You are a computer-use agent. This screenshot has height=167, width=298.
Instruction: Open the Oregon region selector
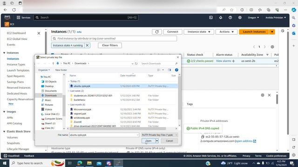click(253, 18)
